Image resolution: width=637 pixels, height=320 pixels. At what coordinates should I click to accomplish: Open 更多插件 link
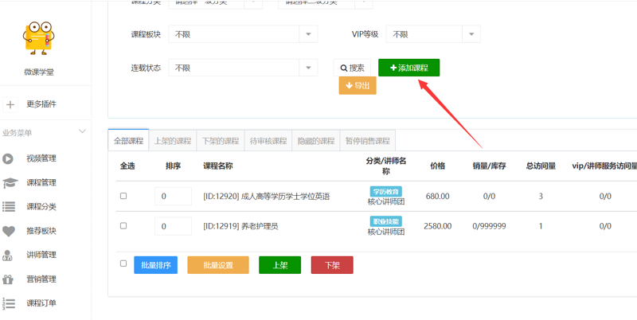pyautogui.click(x=41, y=104)
